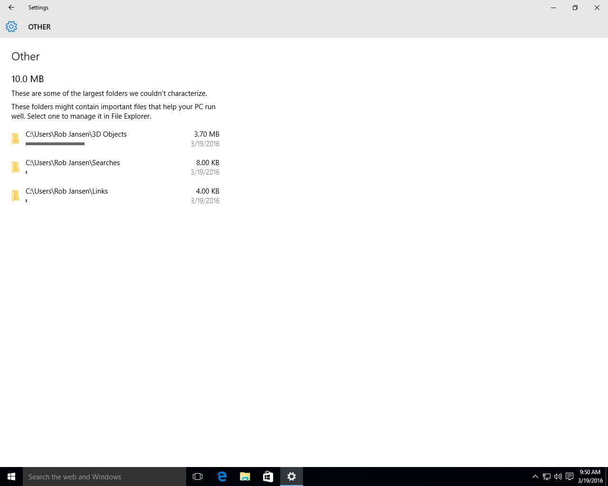Click the Settings gear icon beside OTHER
Screen dimensions: 608x486
tap(11, 27)
